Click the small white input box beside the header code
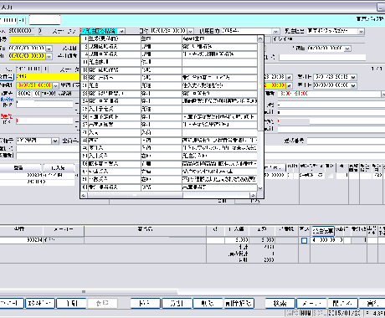This screenshot has height=318, width=385. tap(44, 20)
